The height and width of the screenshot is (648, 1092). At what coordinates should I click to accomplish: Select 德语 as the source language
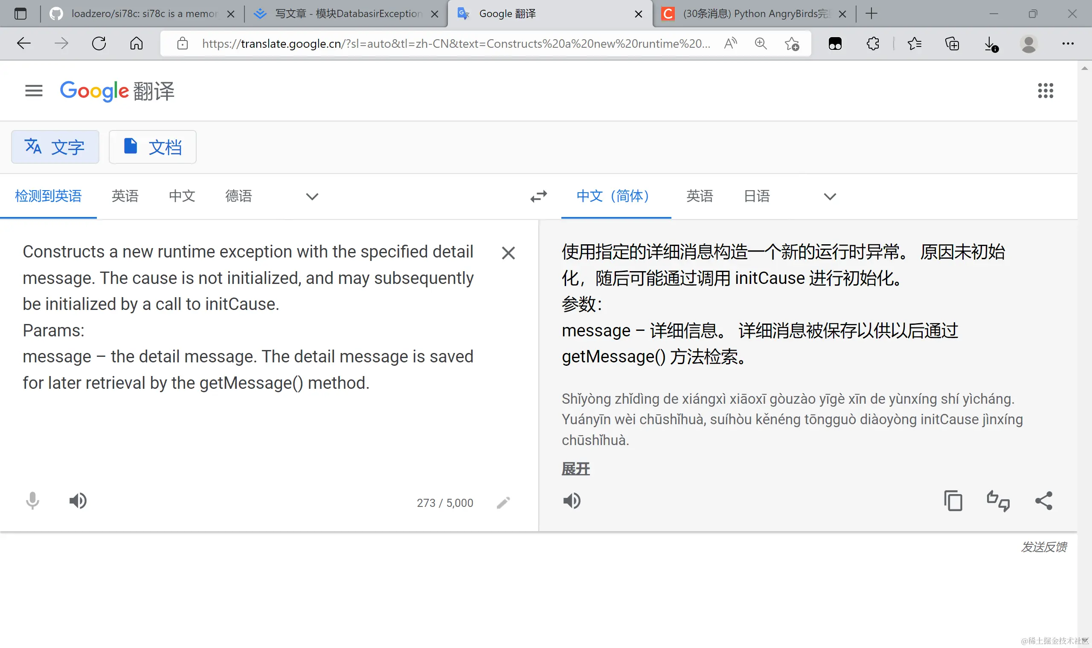pos(238,196)
